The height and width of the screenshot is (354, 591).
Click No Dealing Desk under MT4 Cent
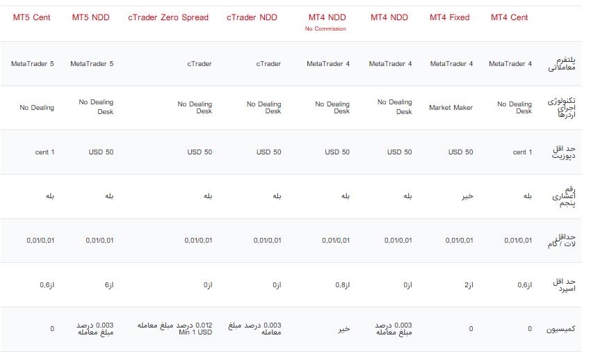[x=515, y=107]
